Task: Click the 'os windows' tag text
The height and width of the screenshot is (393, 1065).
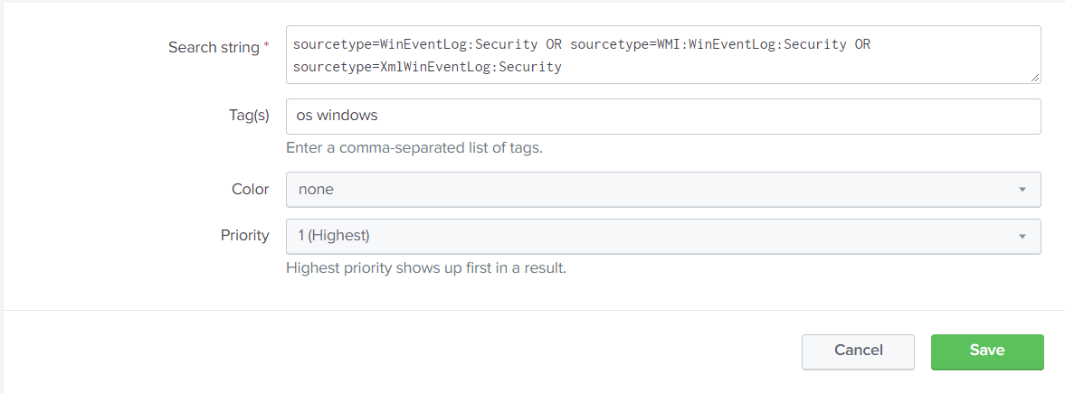Action: (x=338, y=117)
